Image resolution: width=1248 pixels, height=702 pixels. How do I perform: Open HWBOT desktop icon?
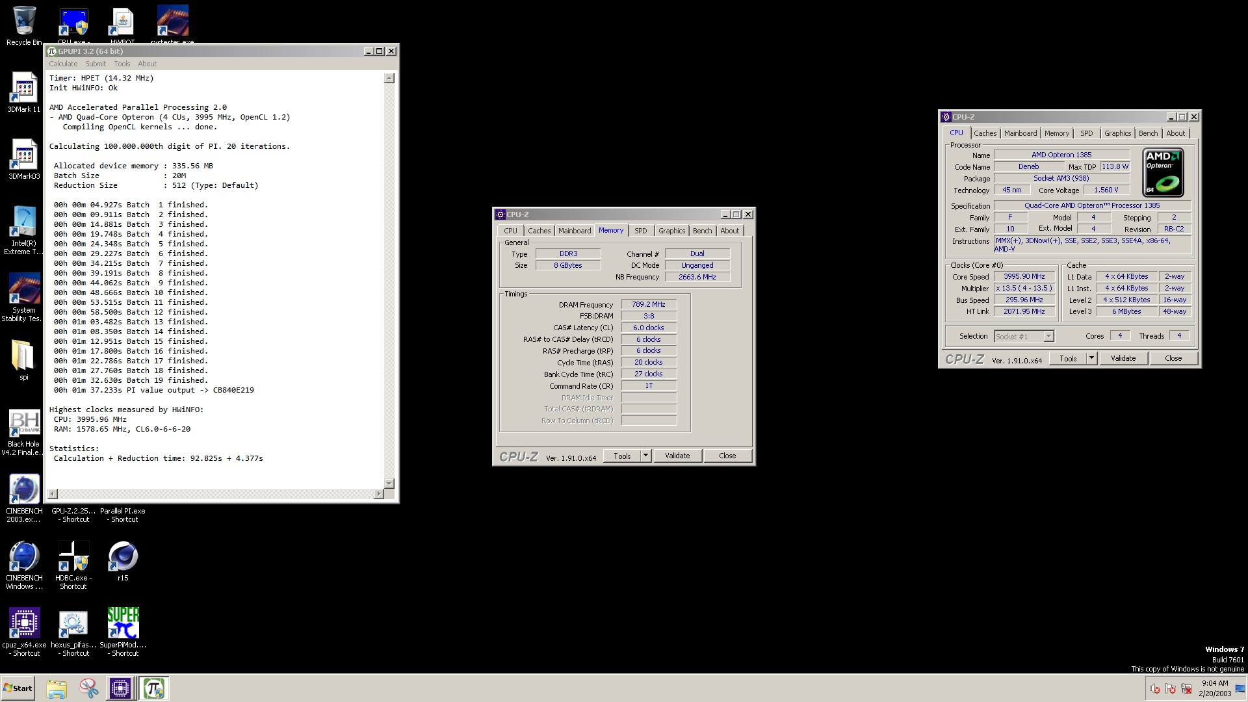point(123,25)
